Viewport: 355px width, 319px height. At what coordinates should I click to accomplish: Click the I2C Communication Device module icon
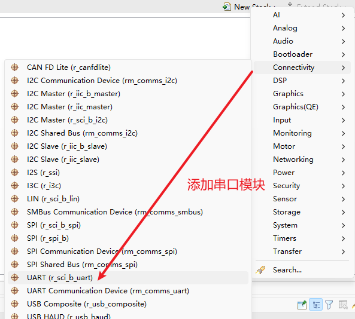pyautogui.click(x=15, y=81)
